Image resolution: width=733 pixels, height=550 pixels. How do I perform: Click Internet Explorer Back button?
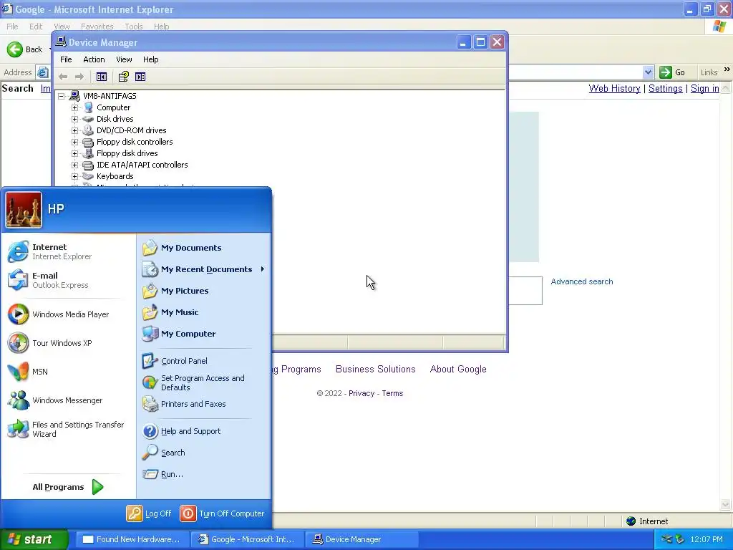coord(25,49)
